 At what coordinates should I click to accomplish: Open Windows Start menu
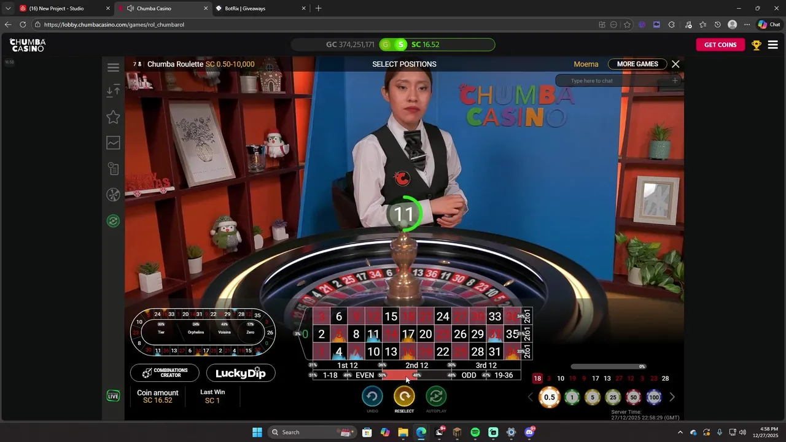coord(257,432)
